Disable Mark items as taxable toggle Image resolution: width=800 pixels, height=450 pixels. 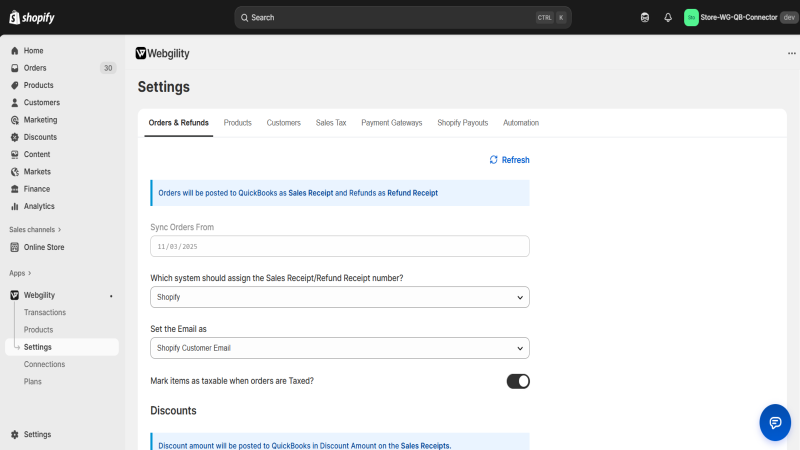[x=518, y=381]
